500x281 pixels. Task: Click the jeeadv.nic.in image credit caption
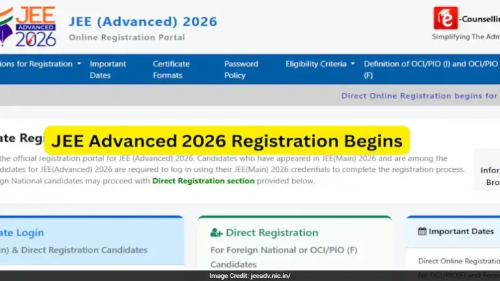pos(250,276)
